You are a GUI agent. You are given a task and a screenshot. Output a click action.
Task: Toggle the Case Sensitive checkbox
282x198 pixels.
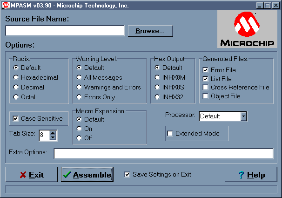pyautogui.click(x=15, y=119)
